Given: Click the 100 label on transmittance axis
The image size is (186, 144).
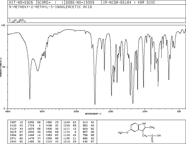Looking at the screenshot, I should pos(3,25).
